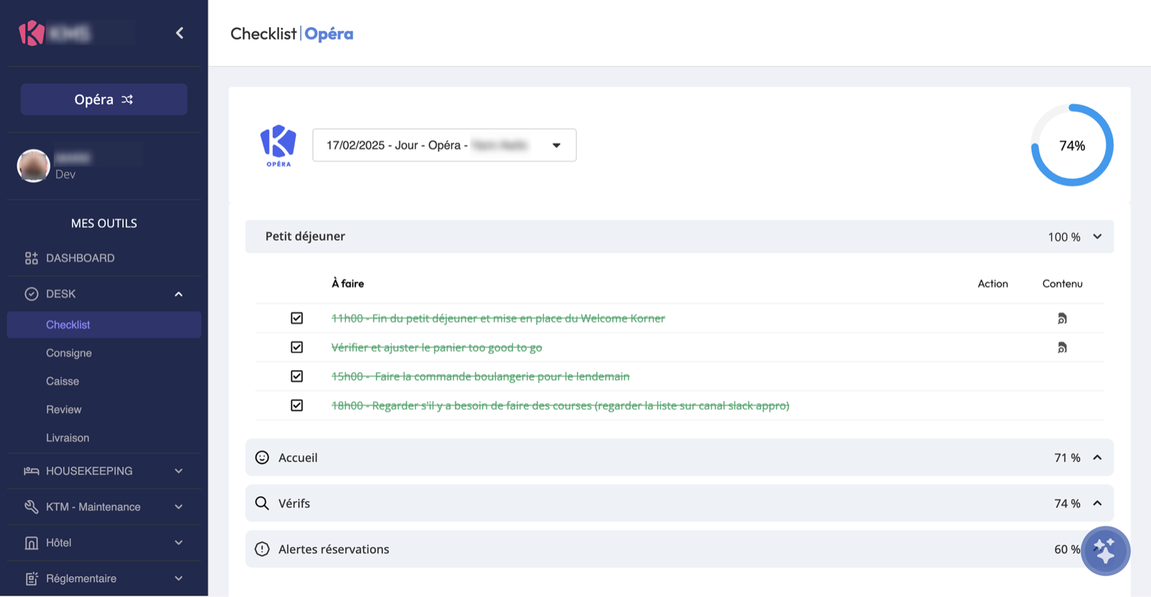Click the Opéra hotel switch button
The width and height of the screenshot is (1151, 597).
[104, 99]
